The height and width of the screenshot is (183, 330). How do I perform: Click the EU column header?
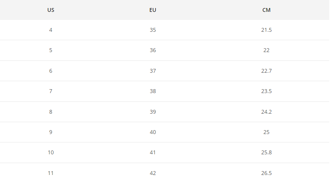click(153, 10)
